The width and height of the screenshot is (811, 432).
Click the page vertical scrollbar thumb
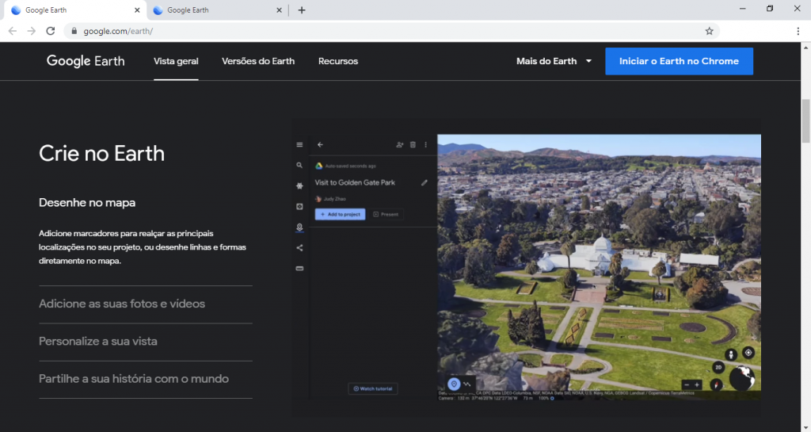(805, 120)
